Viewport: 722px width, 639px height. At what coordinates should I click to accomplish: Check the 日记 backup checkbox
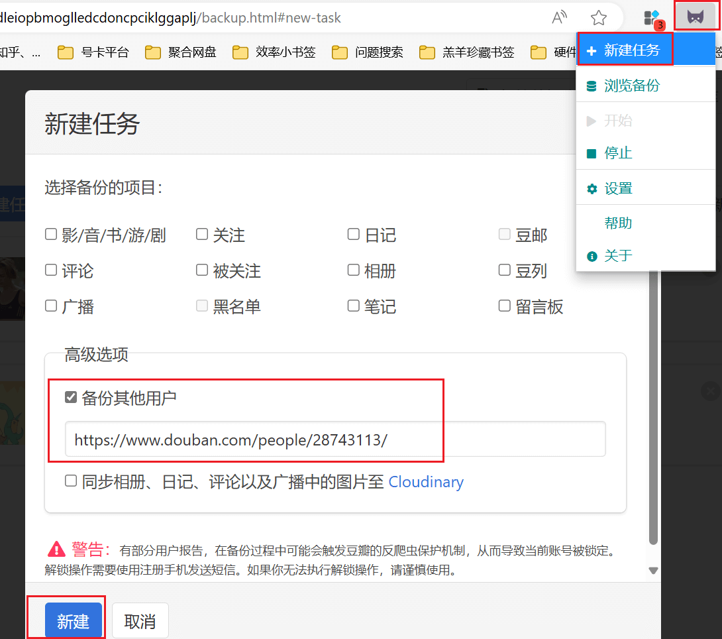353,234
